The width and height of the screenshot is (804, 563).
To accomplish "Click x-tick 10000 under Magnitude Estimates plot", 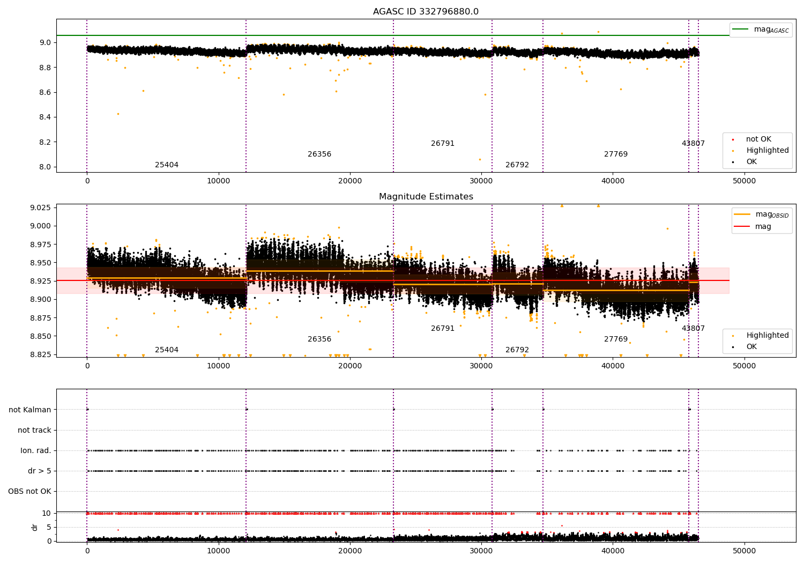I will click(x=218, y=366).
